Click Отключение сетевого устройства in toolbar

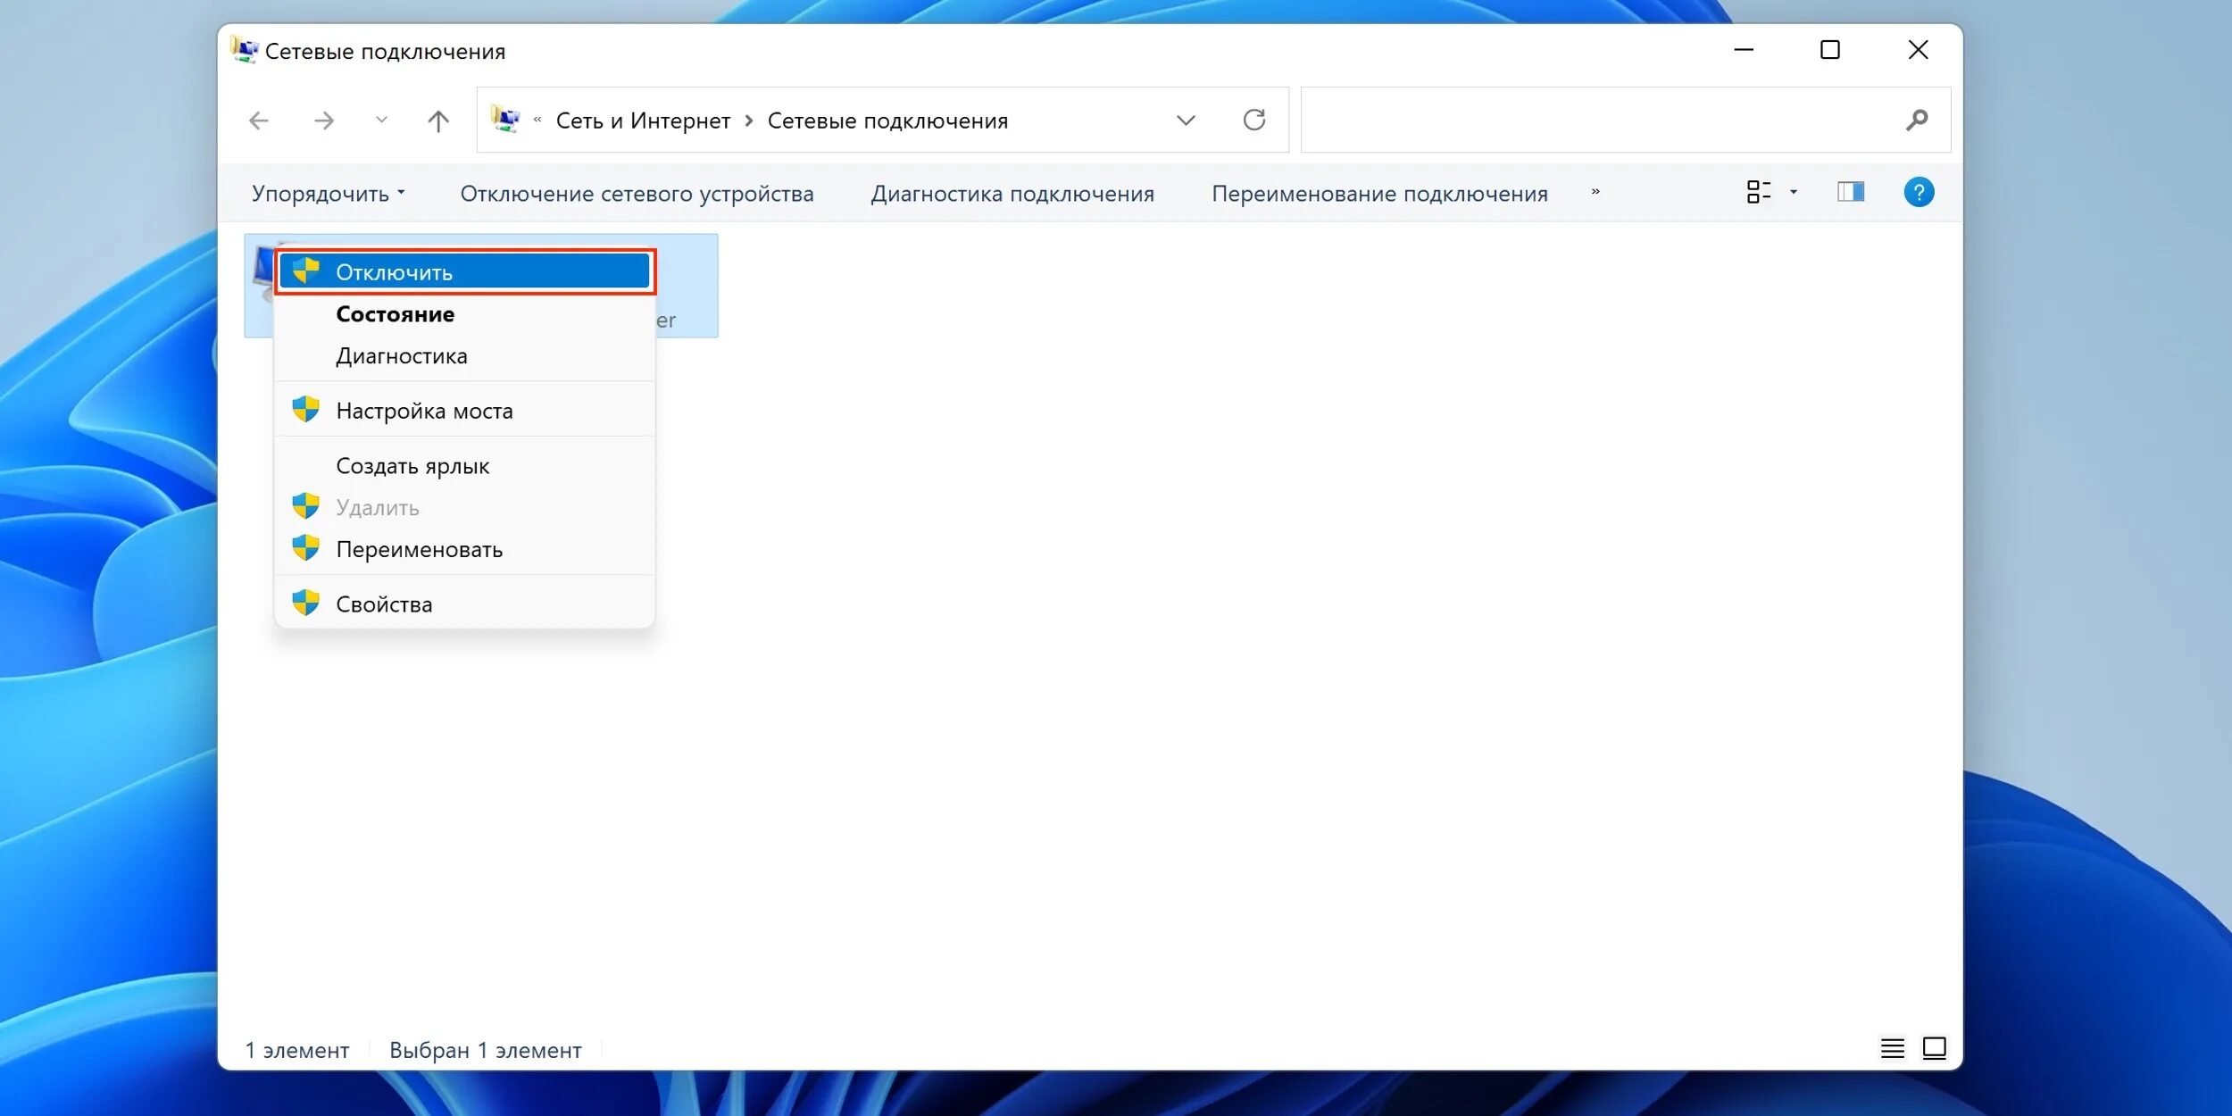pyautogui.click(x=637, y=194)
